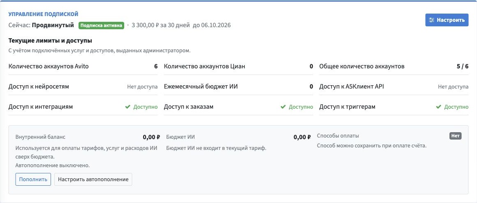Click the Количество аккаунтов Циан label
The image size is (477, 203).
click(x=204, y=66)
